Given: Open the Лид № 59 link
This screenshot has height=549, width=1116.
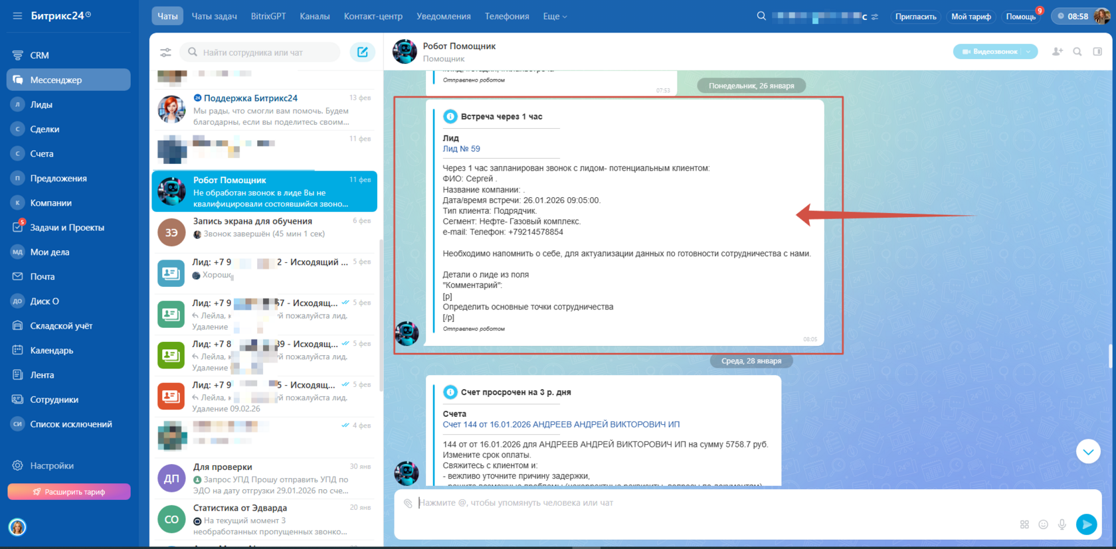Looking at the screenshot, I should (461, 149).
